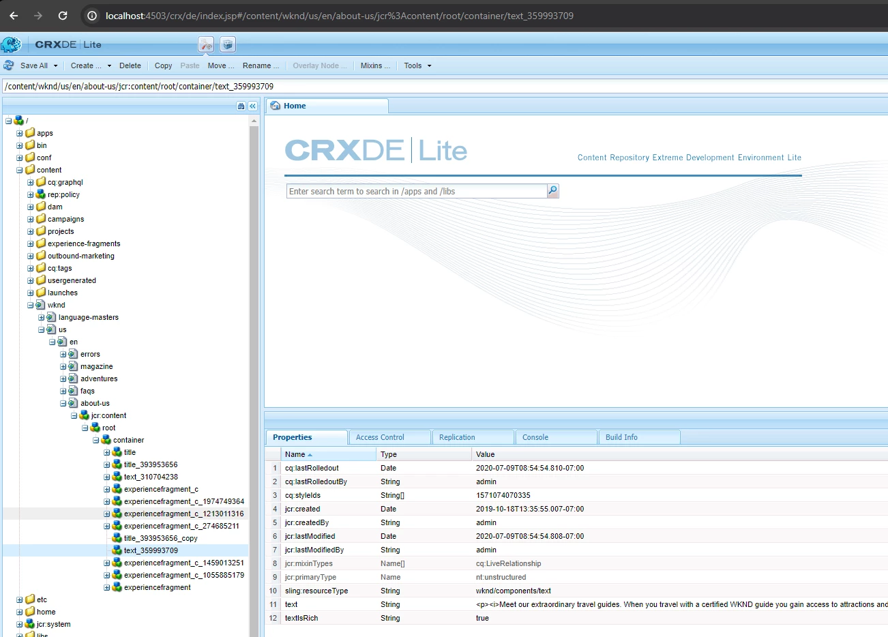The height and width of the screenshot is (637, 888).
Task: Click the magnifier search button beside search field
Action: click(x=553, y=191)
